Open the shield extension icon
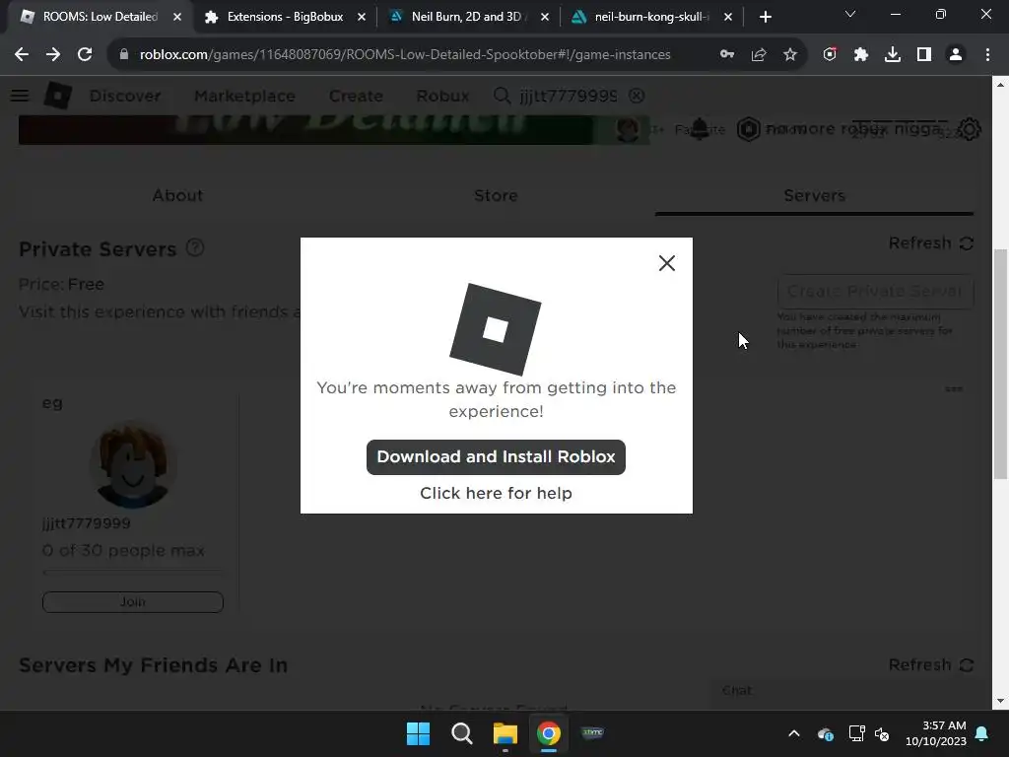 pos(830,55)
